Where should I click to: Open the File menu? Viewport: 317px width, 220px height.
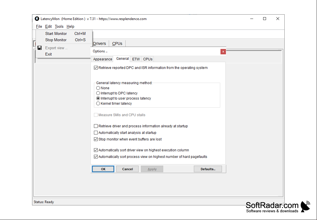[x=39, y=27]
